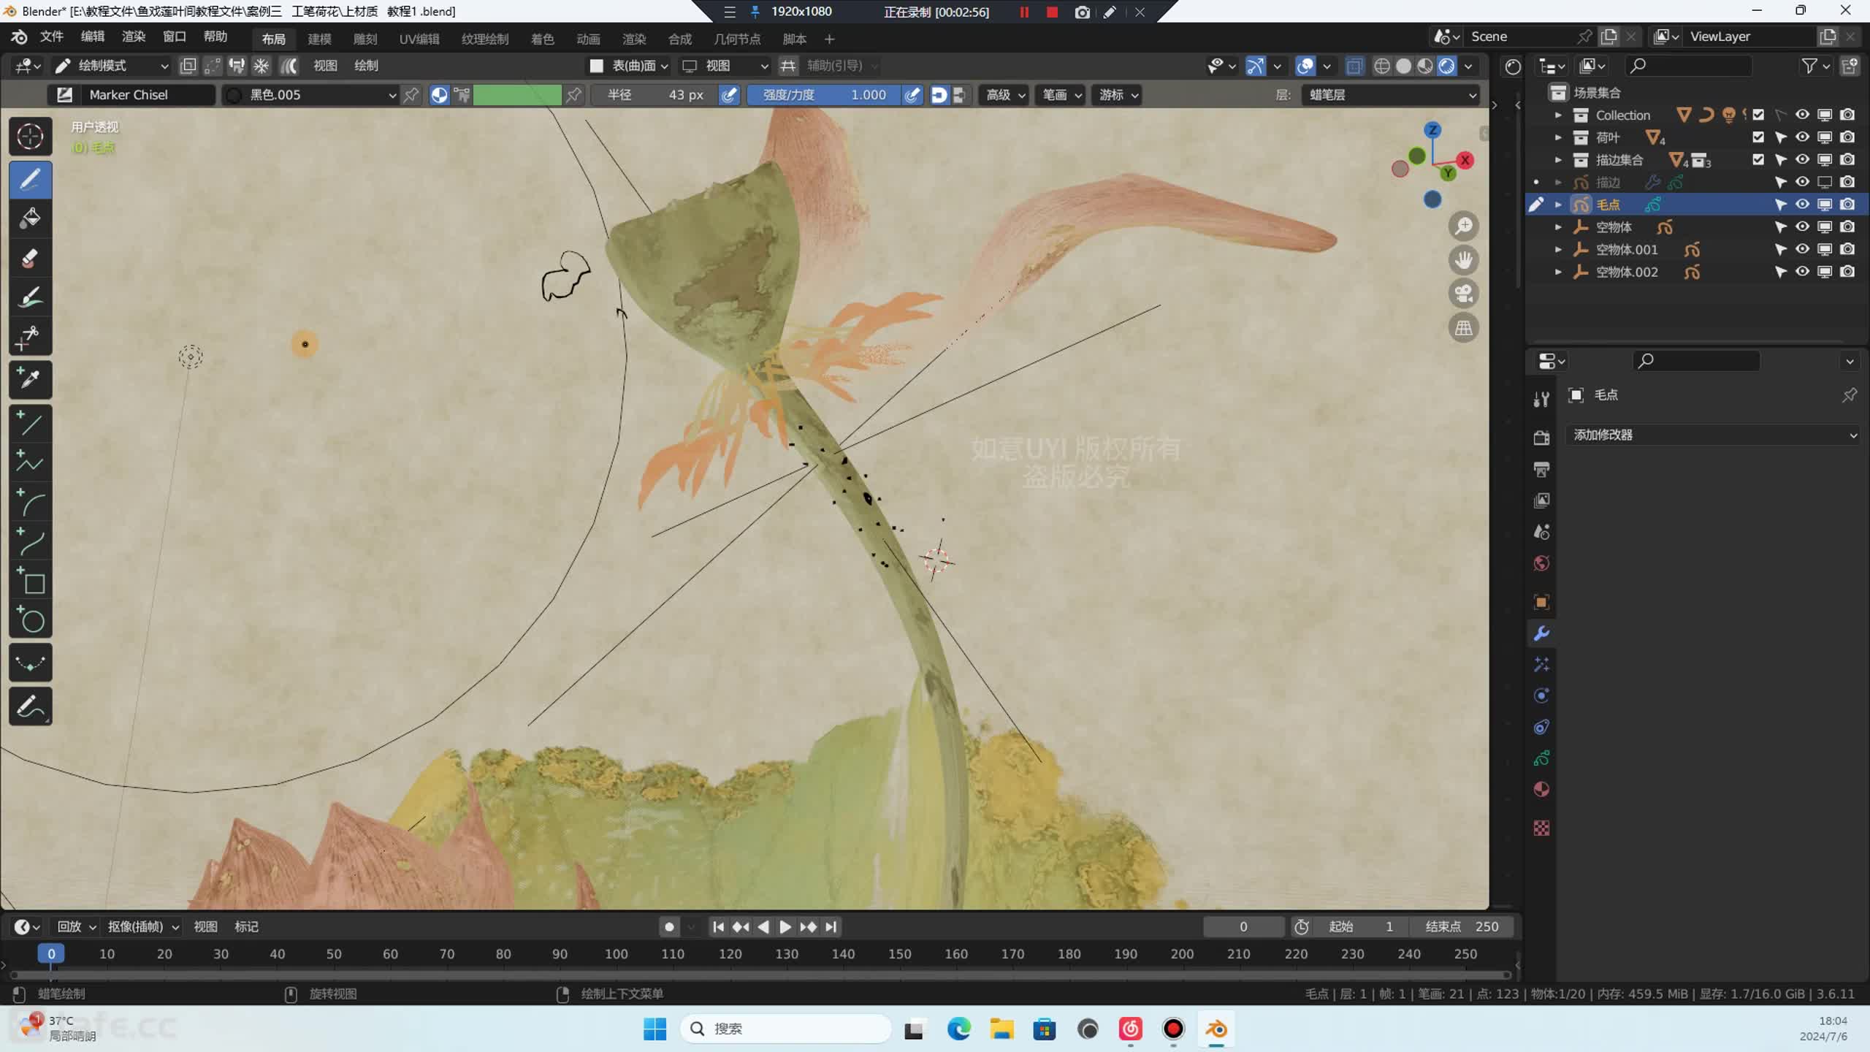
Task: Open the Modifiers wrench tab in properties
Action: pyautogui.click(x=1541, y=633)
